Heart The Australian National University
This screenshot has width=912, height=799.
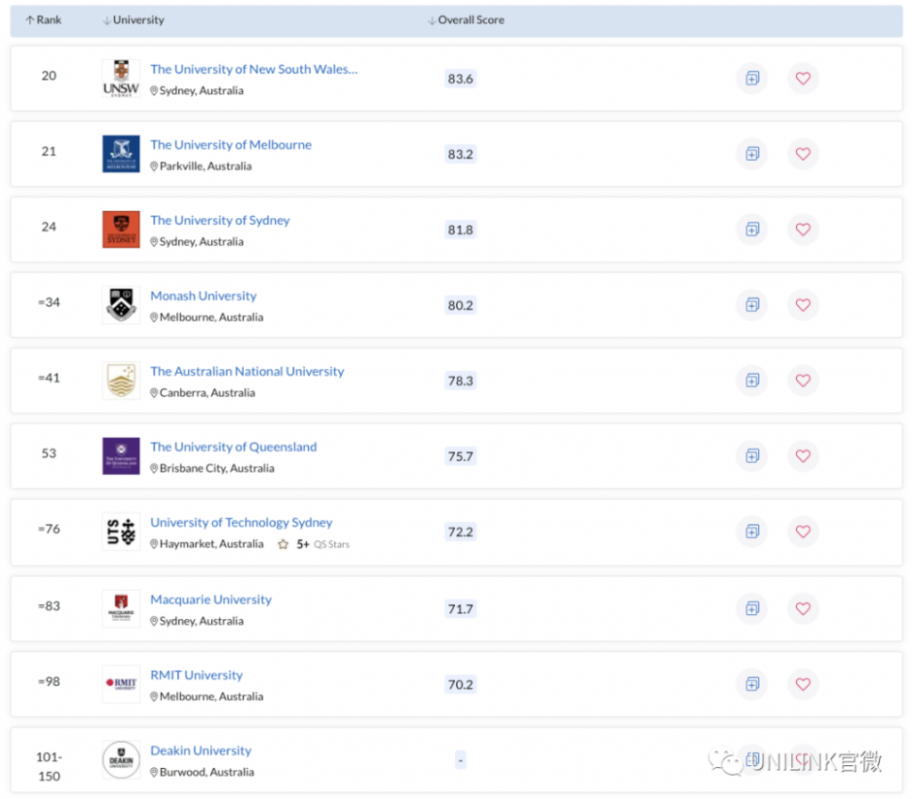pyautogui.click(x=802, y=380)
